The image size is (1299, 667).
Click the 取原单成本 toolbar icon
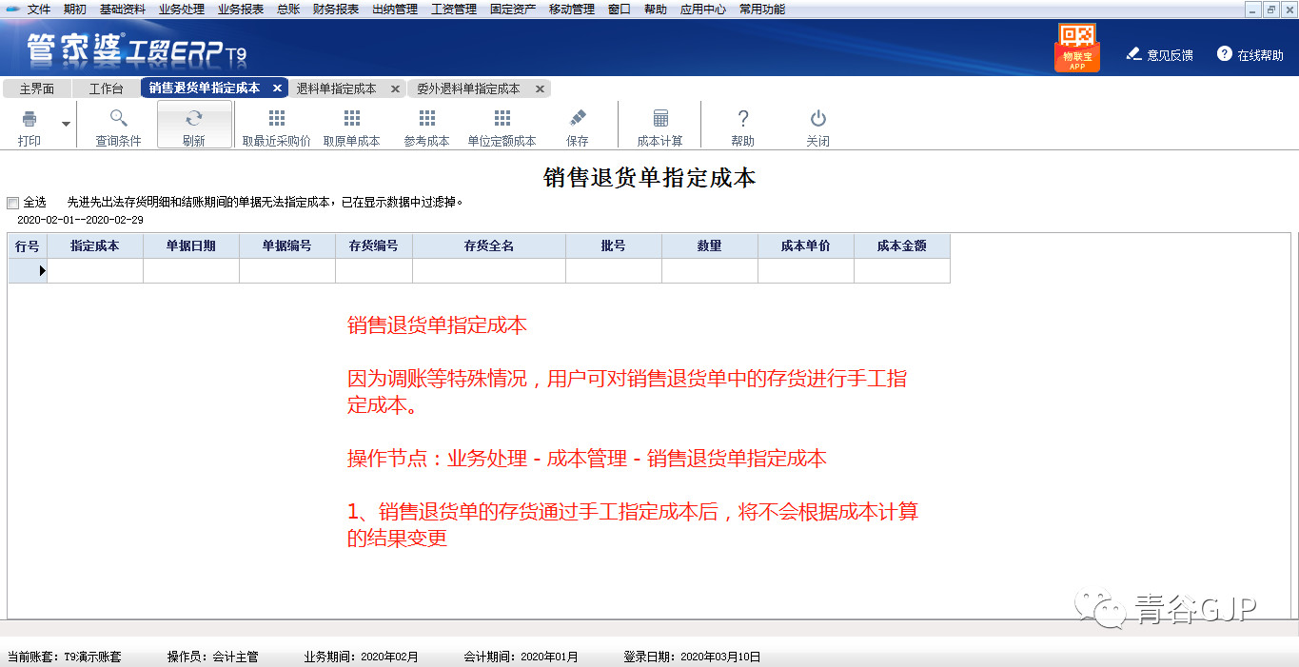[351, 124]
